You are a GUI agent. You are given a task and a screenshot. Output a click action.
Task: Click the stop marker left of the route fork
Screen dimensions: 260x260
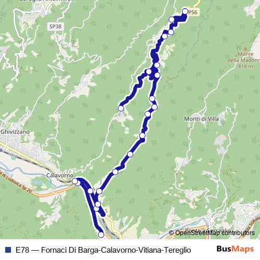click(x=149, y=71)
